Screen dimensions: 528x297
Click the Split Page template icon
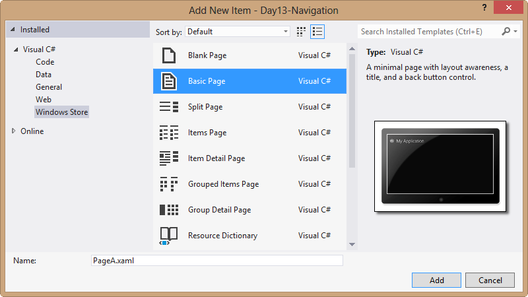[169, 107]
